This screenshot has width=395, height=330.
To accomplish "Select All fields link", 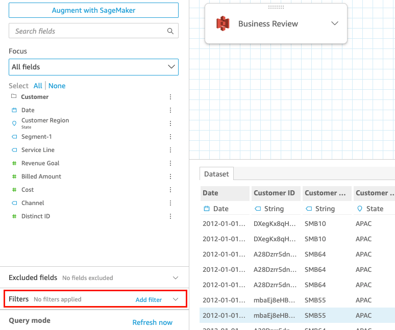I will tap(38, 86).
